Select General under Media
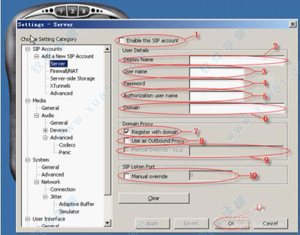 [50, 108]
